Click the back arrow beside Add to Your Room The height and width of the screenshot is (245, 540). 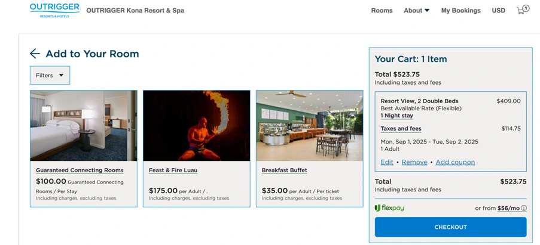point(35,54)
